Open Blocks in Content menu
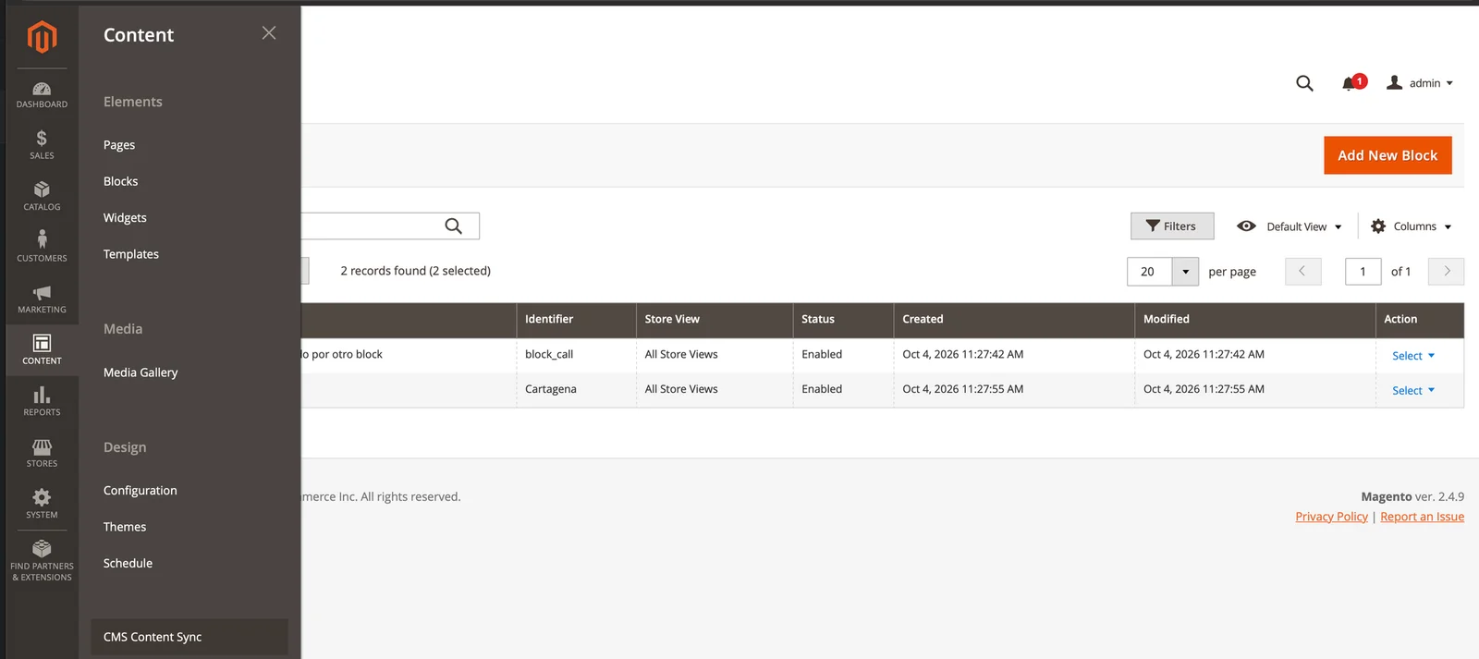The width and height of the screenshot is (1479, 659). coord(120,181)
